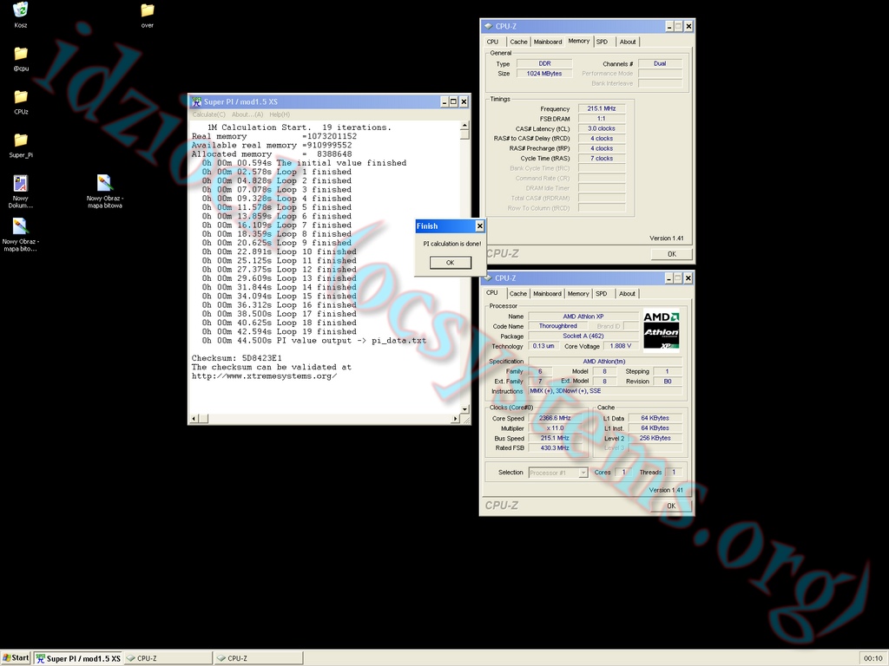The height and width of the screenshot is (666, 889).
Task: Click the Channels # Dual value
Action: coord(660,63)
